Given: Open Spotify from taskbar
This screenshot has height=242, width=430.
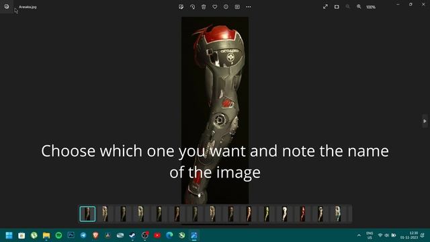Looking at the screenshot, I should coord(58,235).
